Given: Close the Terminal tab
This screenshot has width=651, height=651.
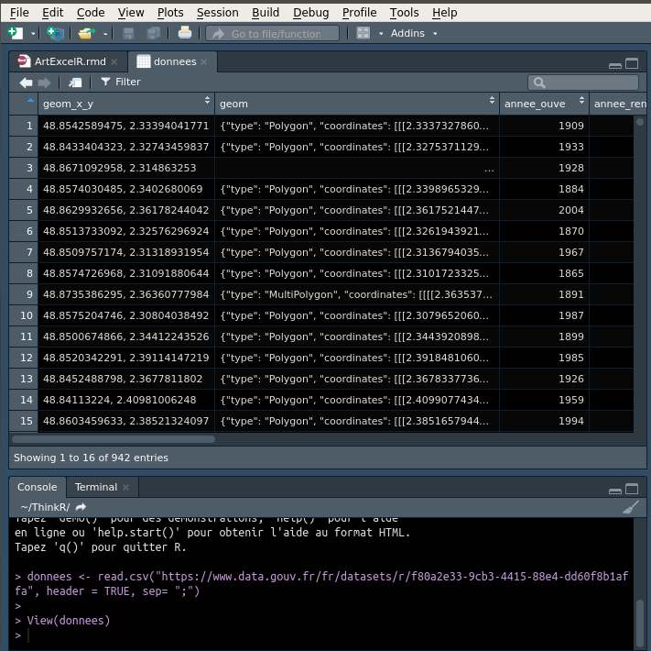Looking at the screenshot, I should click(125, 487).
